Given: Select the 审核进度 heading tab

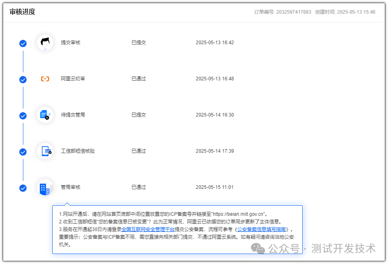Looking at the screenshot, I should click(21, 12).
